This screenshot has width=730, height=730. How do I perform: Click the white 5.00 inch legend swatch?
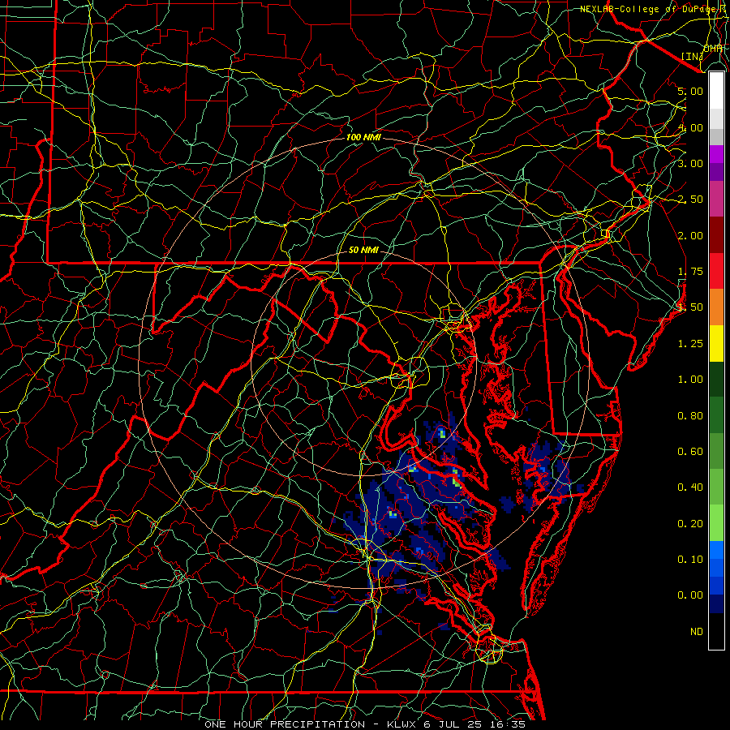pyautogui.click(x=716, y=91)
